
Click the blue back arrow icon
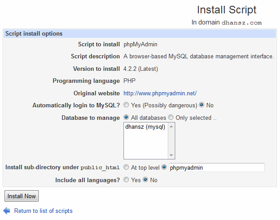click(7, 211)
